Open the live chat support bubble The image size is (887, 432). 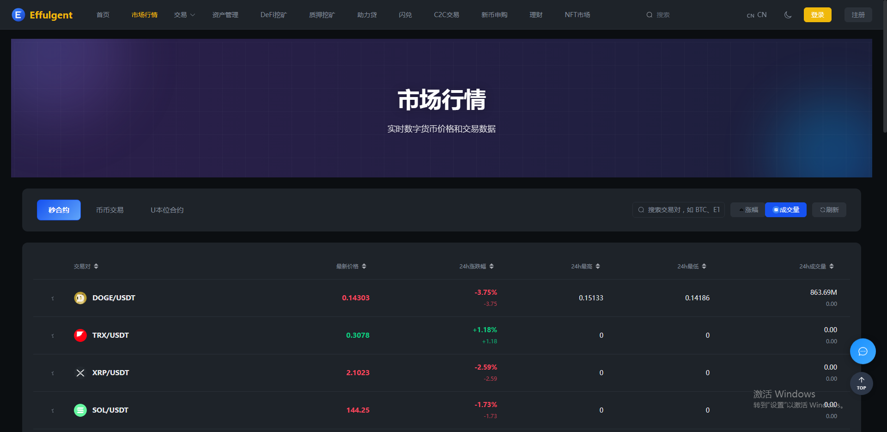pyautogui.click(x=863, y=352)
